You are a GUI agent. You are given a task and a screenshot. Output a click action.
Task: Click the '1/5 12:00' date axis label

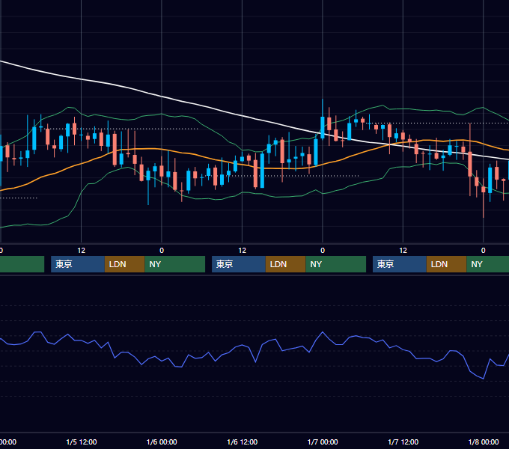point(82,442)
